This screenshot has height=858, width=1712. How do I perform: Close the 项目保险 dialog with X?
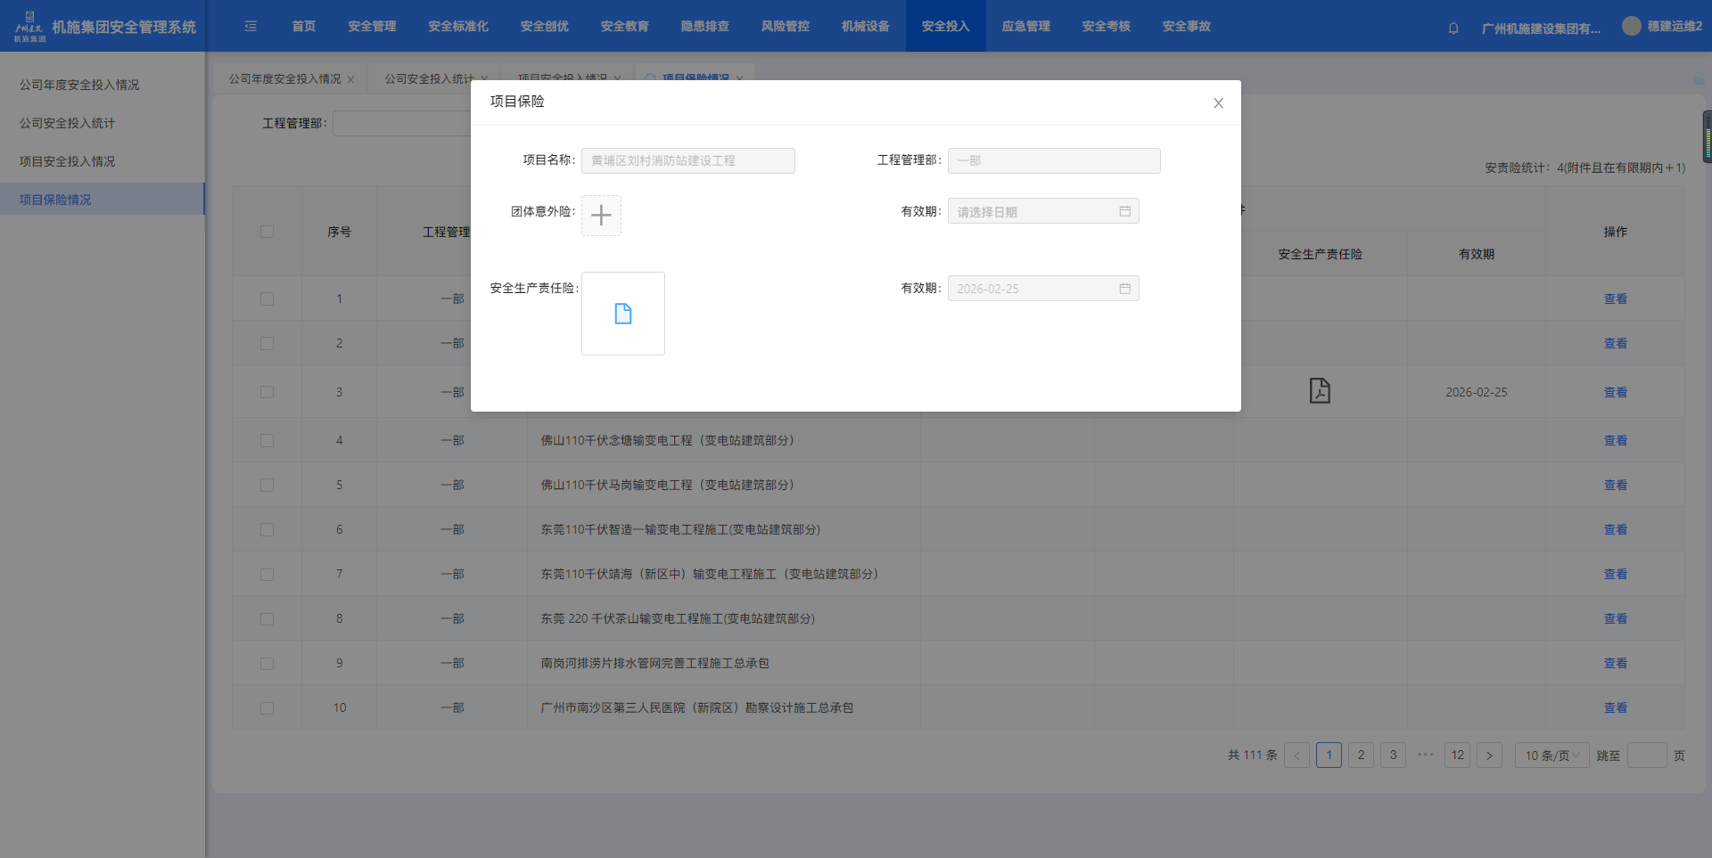1218,103
